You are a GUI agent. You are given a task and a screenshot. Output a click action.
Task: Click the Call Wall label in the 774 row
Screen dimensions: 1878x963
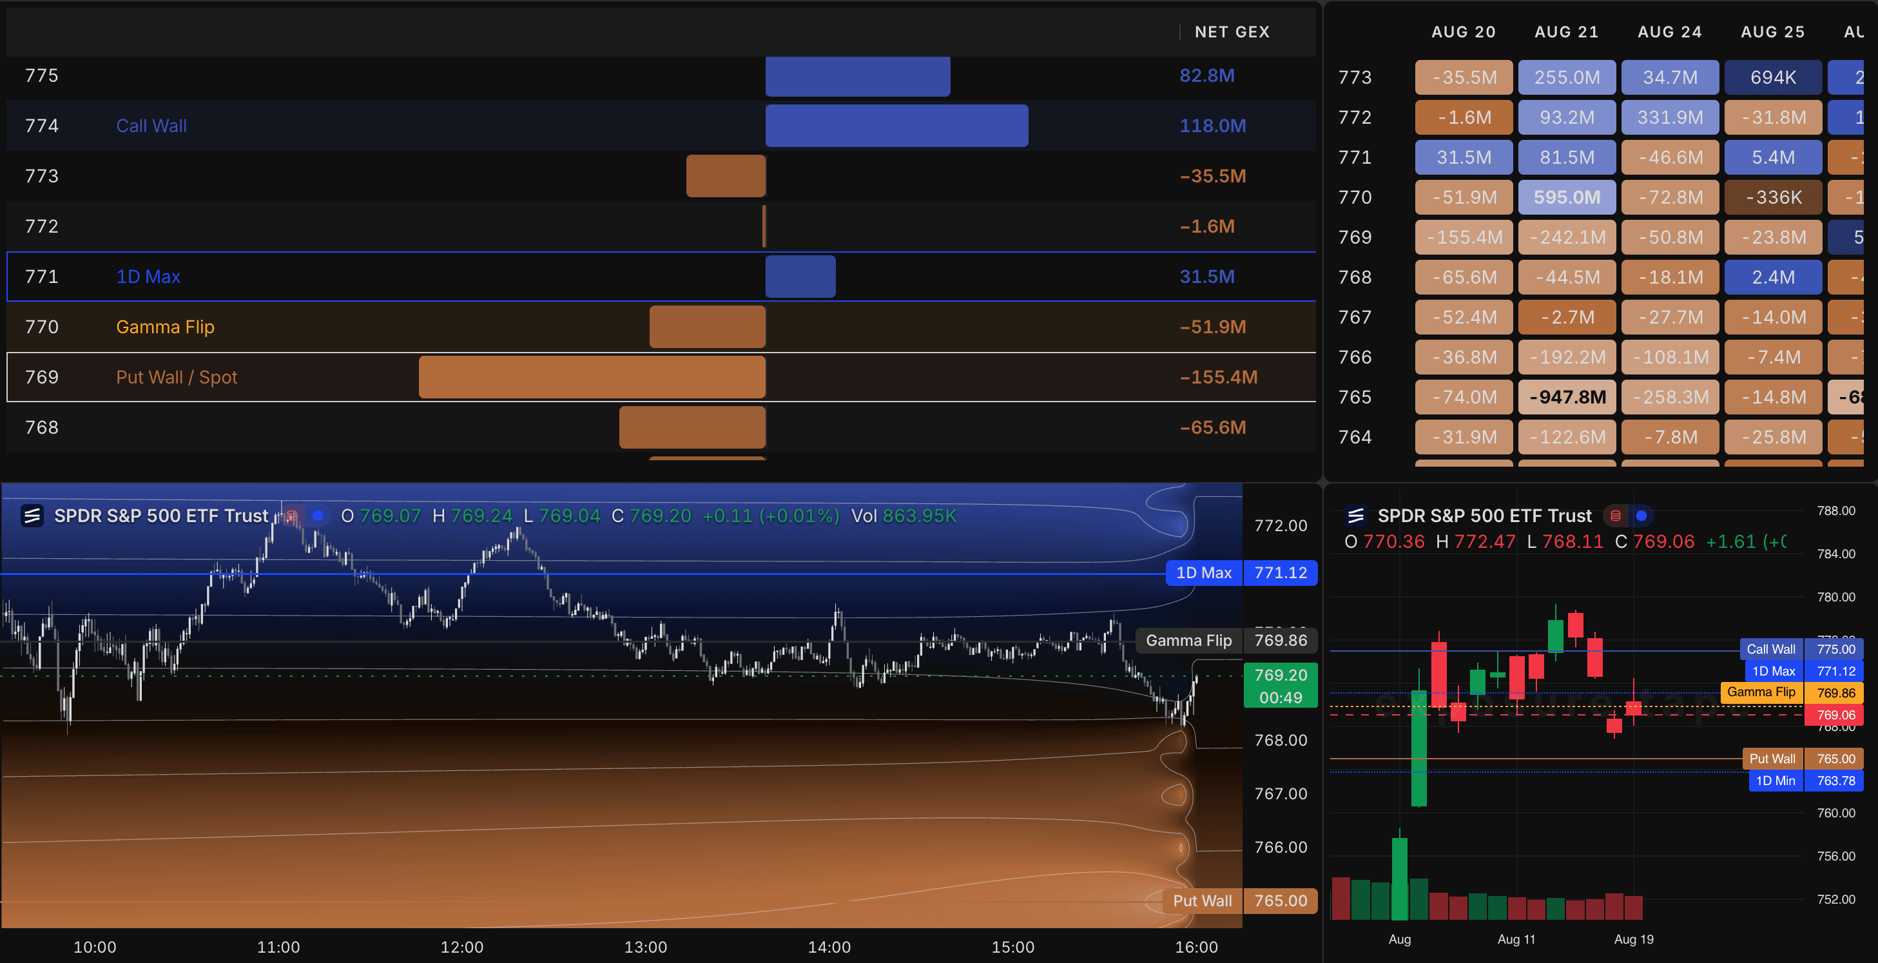151,126
